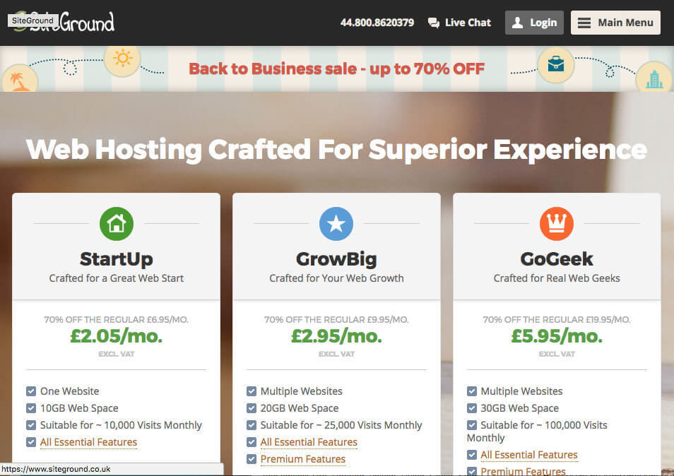Open GoGeek Premium Features link
This screenshot has width=674, height=476.
(x=523, y=471)
